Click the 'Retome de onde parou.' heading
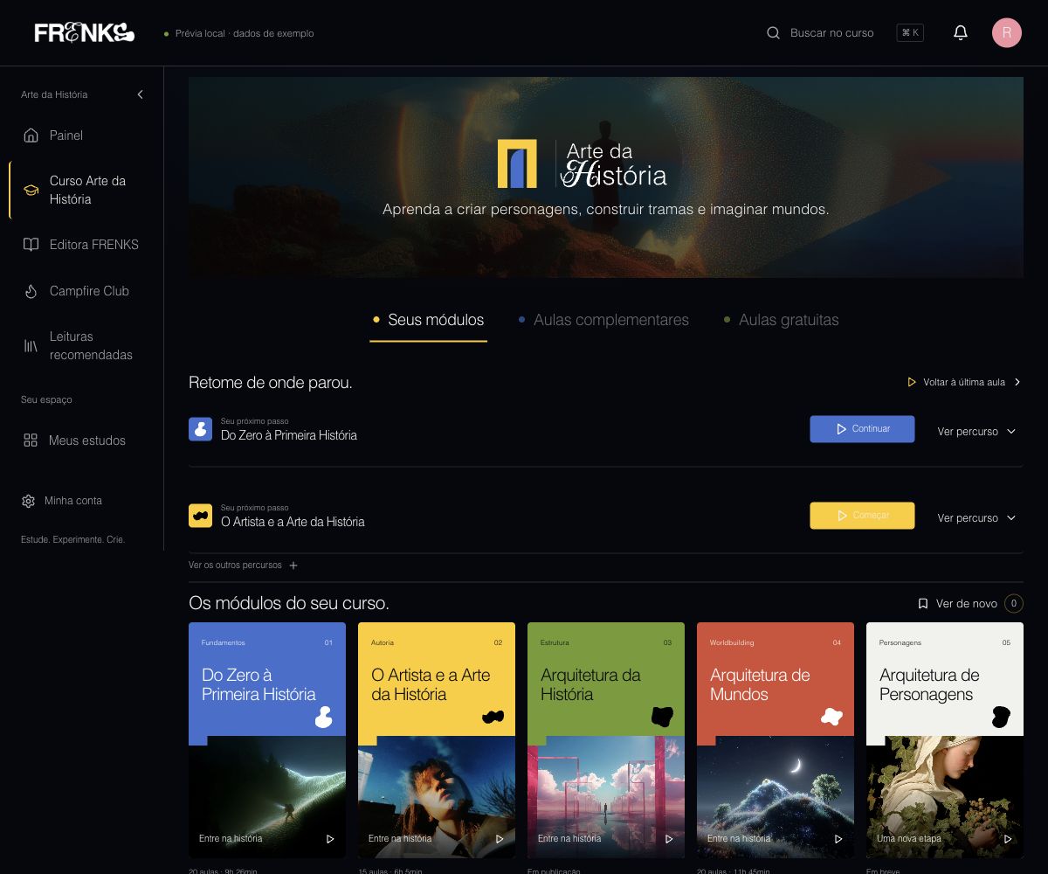The height and width of the screenshot is (874, 1048). click(271, 383)
